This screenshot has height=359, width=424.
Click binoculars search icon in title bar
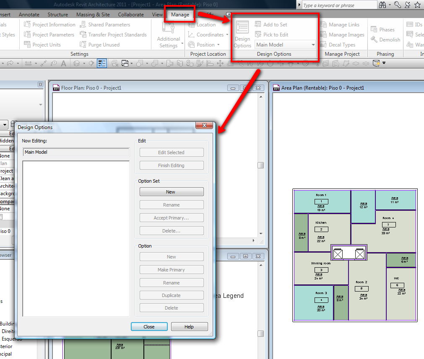[382, 5]
